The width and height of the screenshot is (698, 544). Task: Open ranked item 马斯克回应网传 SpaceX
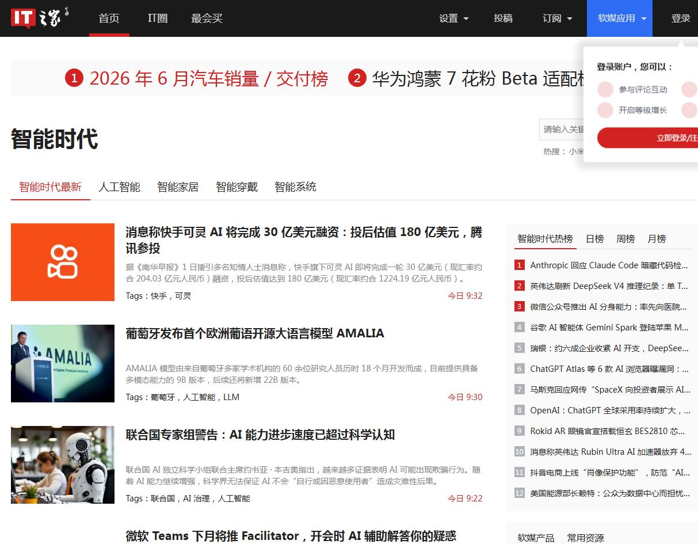(x=610, y=390)
